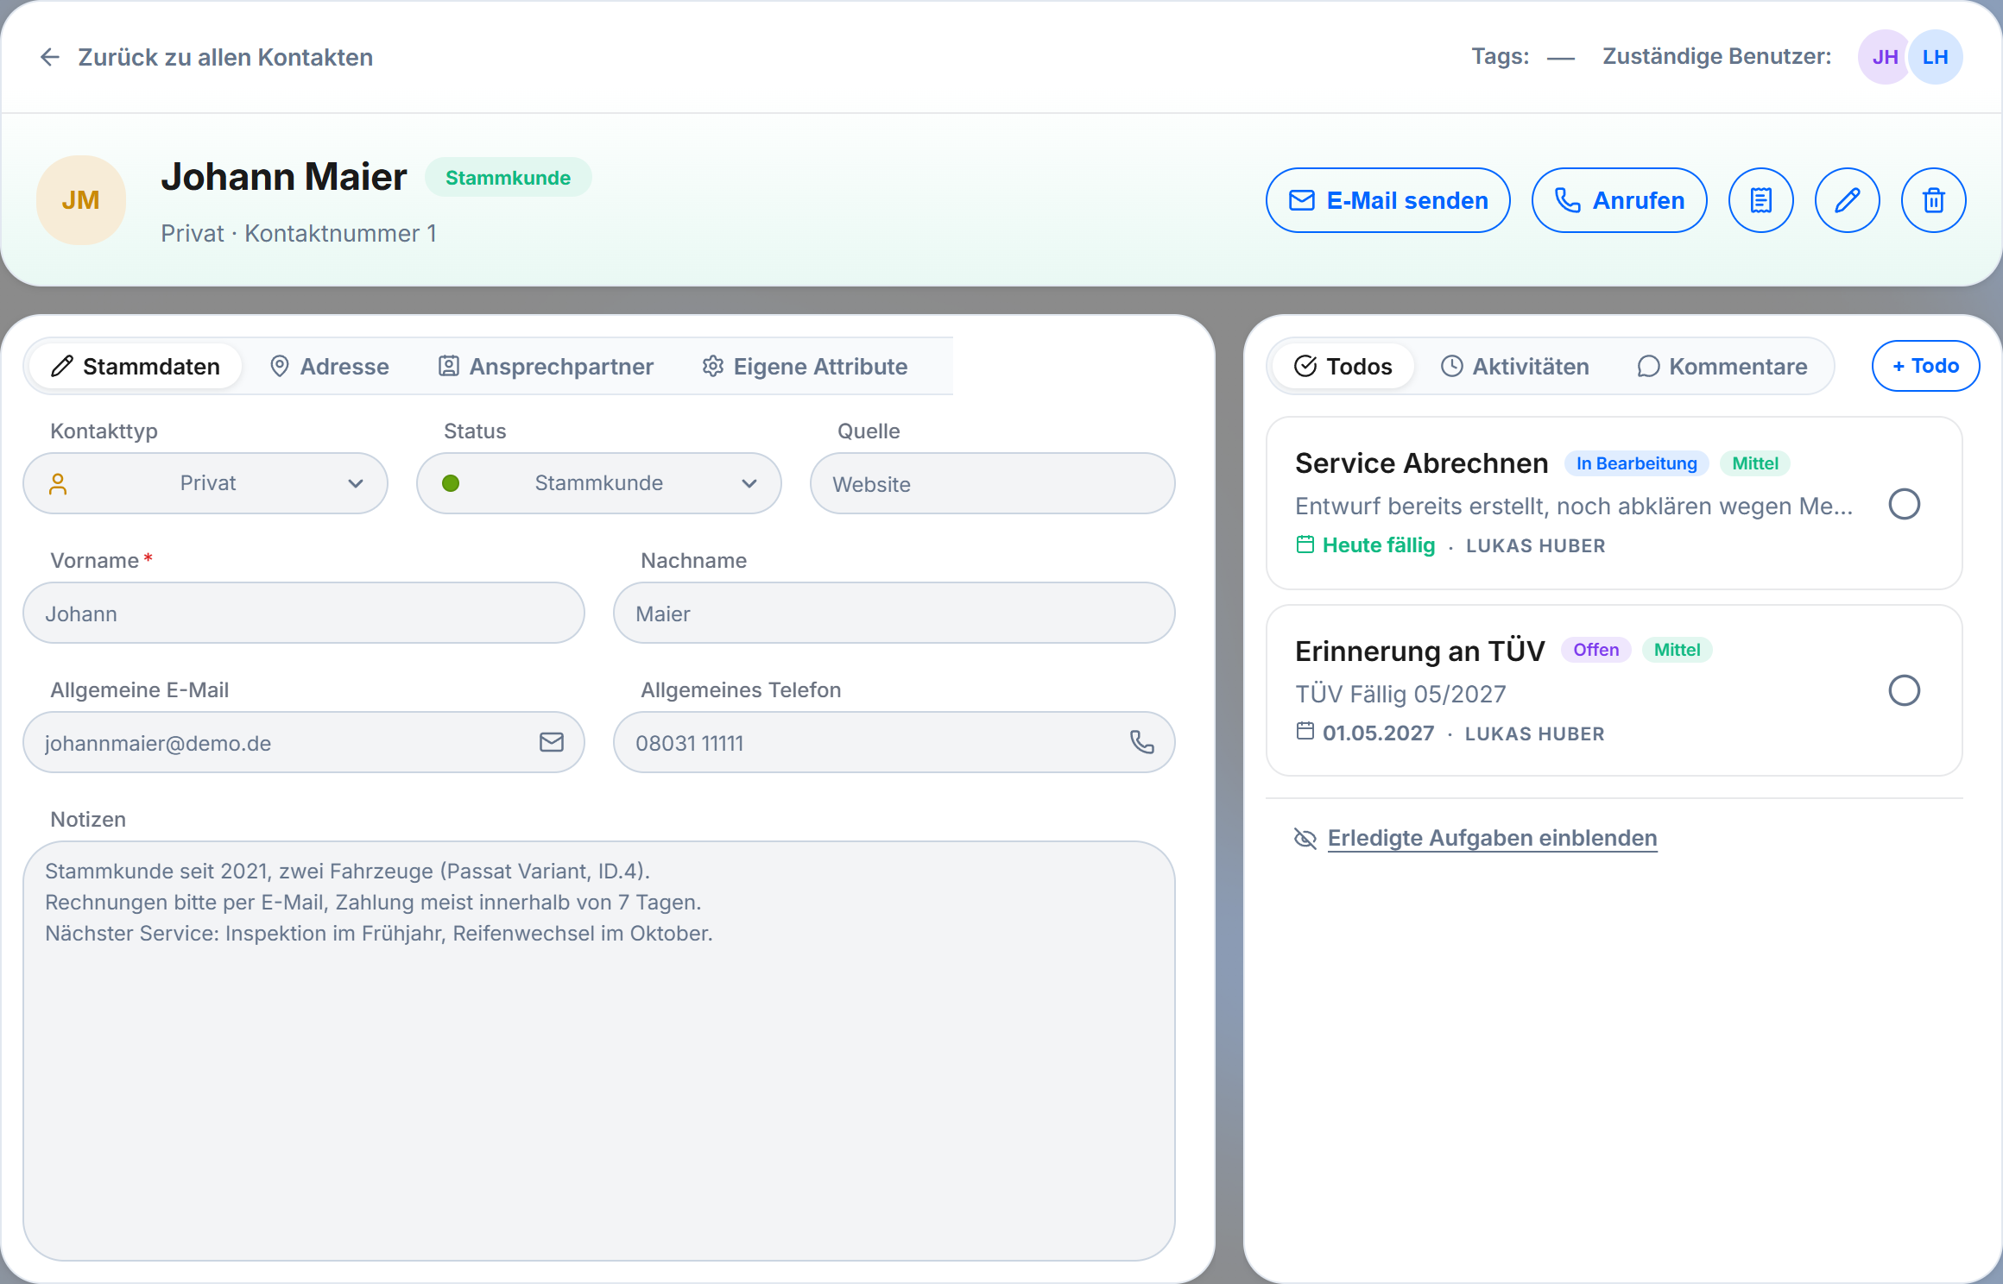
Task: Click the JH user avatar
Action: [1885, 57]
